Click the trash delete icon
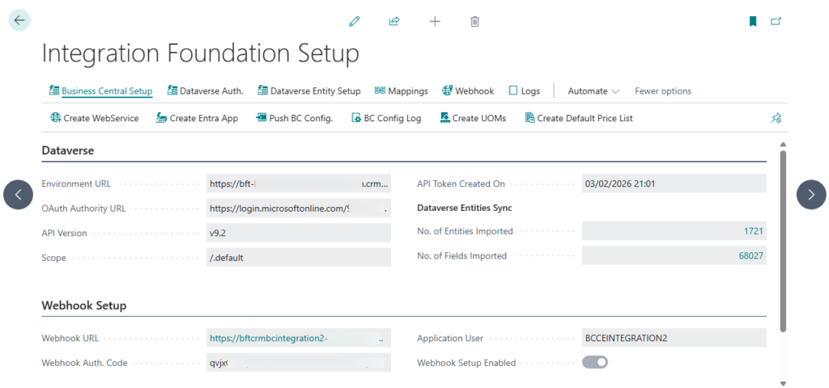This screenshot has height=388, width=829. click(475, 21)
